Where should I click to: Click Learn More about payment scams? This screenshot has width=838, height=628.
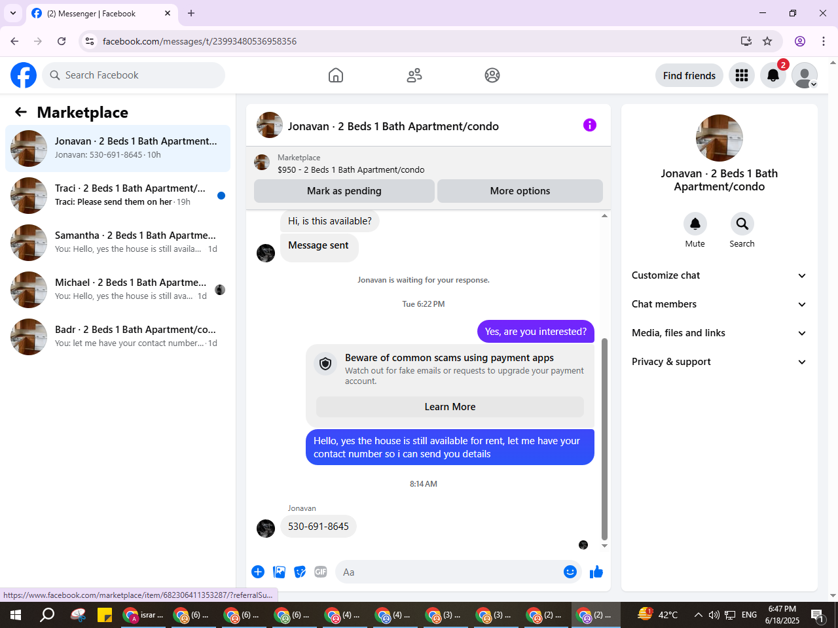pos(450,407)
